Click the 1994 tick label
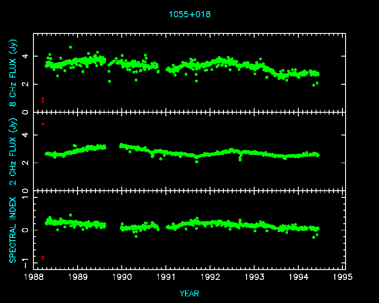The width and height of the screenshot is (379, 303). tap(299, 277)
